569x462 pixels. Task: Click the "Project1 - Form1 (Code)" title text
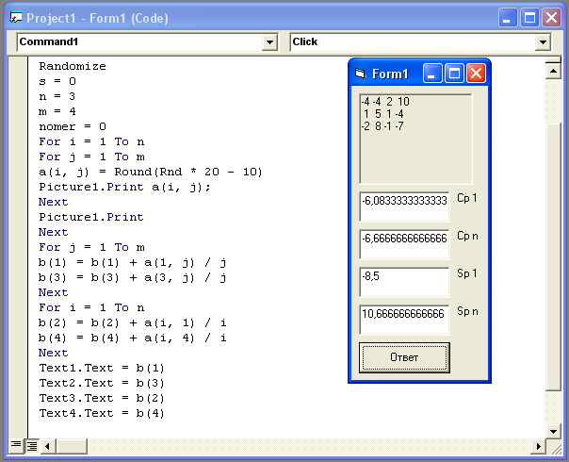(x=97, y=18)
